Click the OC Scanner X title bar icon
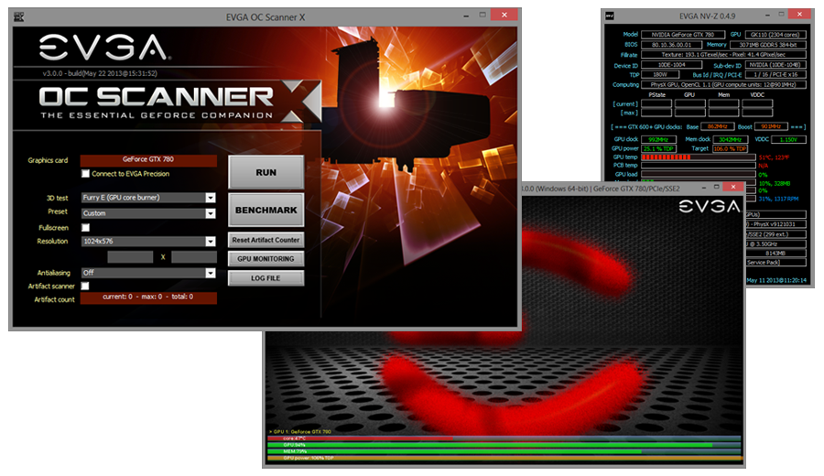The height and width of the screenshot is (476, 824). [19, 16]
